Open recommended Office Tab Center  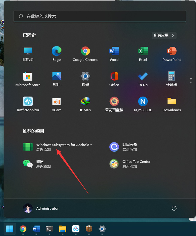point(130,164)
